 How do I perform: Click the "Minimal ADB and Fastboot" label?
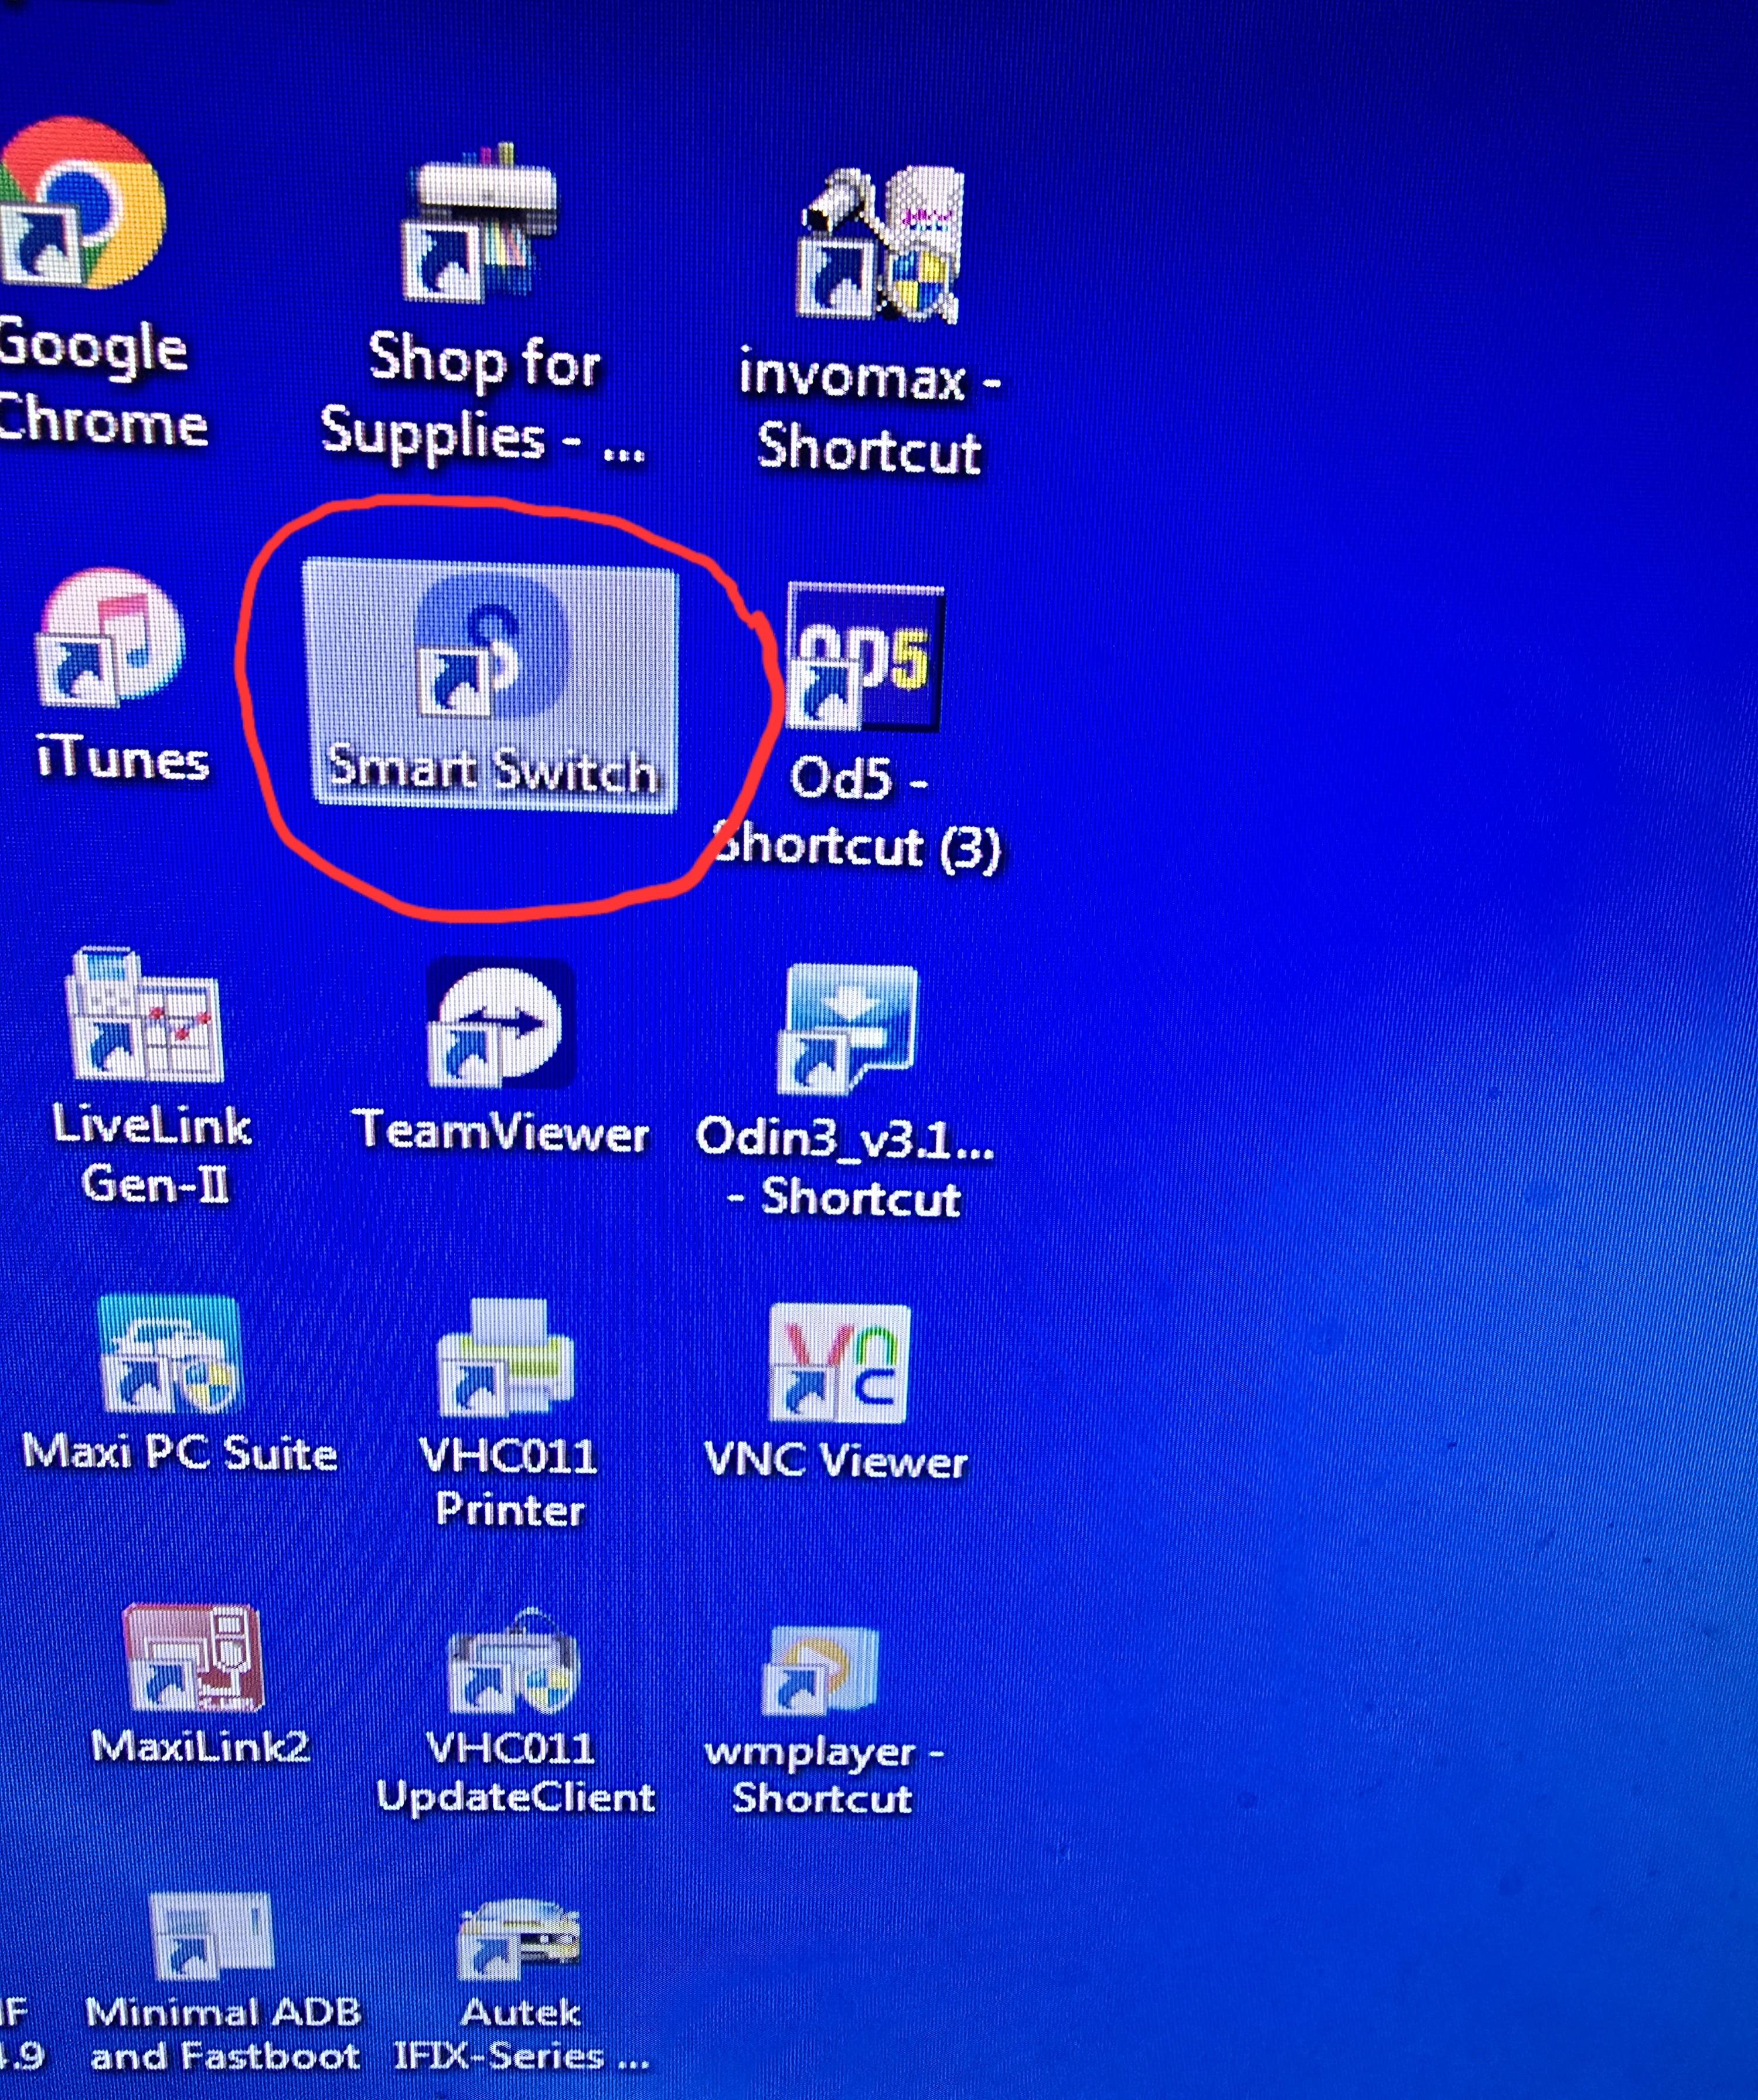[x=224, y=2033]
